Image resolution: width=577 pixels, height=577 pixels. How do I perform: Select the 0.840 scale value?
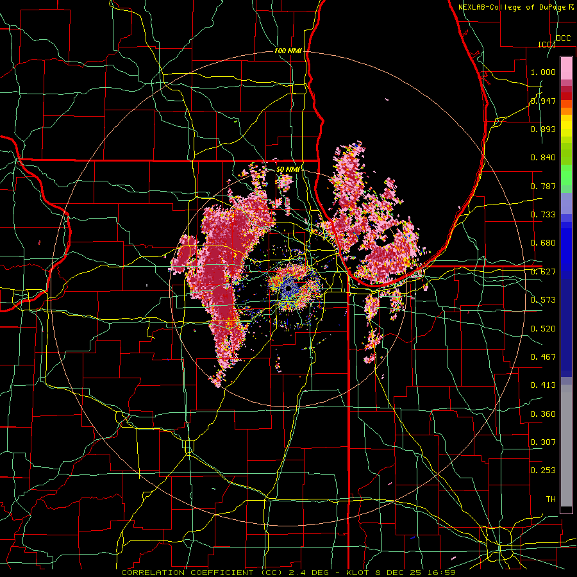pos(543,158)
